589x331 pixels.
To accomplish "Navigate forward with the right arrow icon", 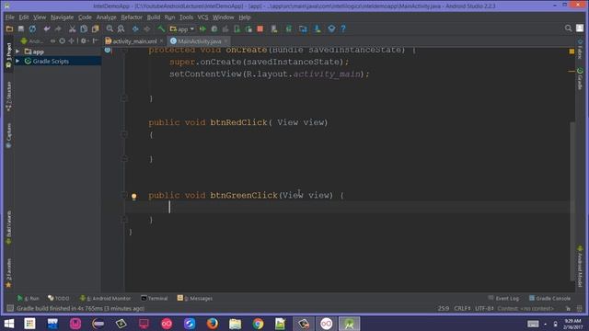I will pos(147,29).
